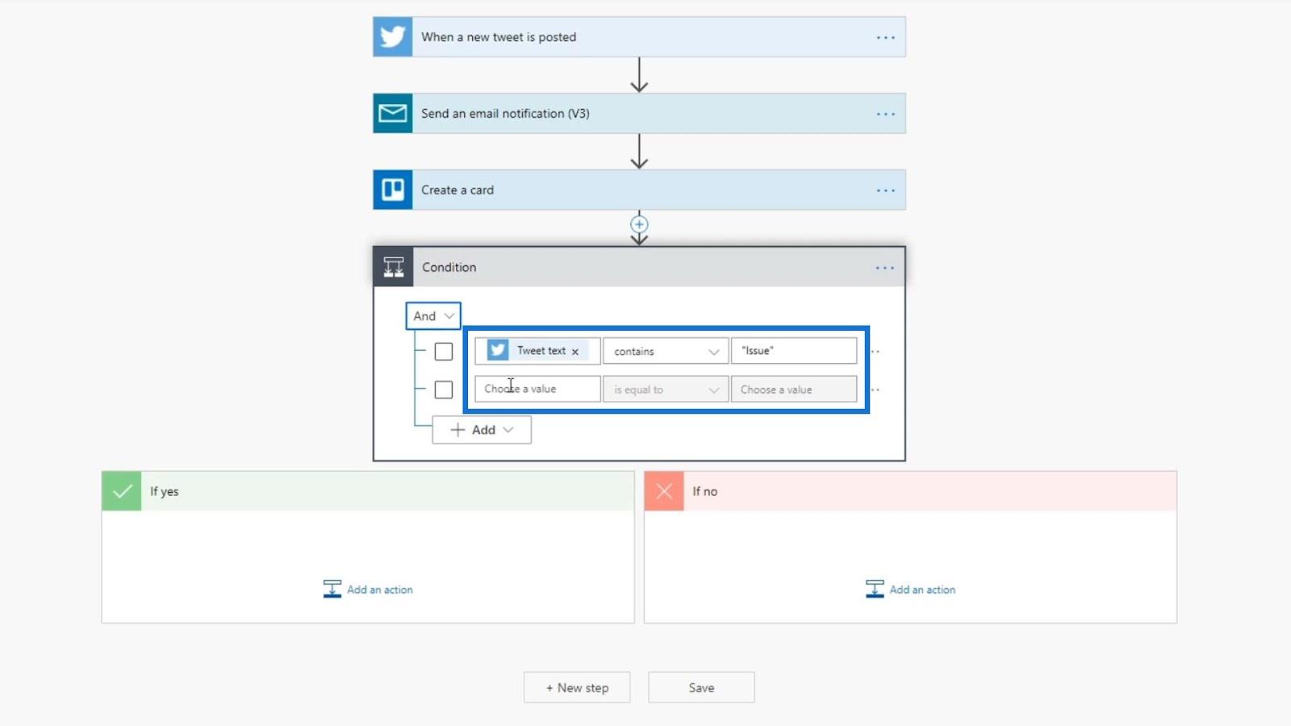Click the Condition step icon

point(394,267)
